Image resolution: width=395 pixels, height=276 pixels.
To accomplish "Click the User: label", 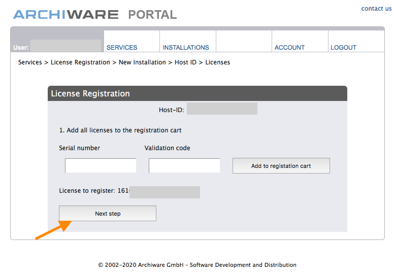I will pos(21,47).
